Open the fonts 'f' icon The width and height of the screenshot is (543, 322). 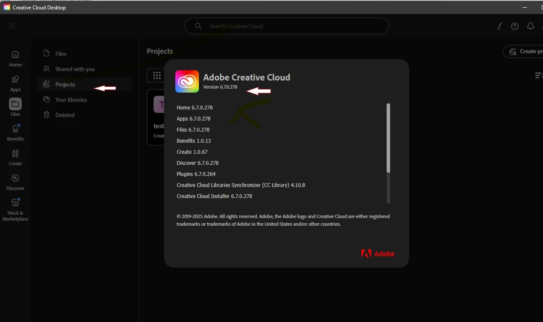(x=499, y=26)
